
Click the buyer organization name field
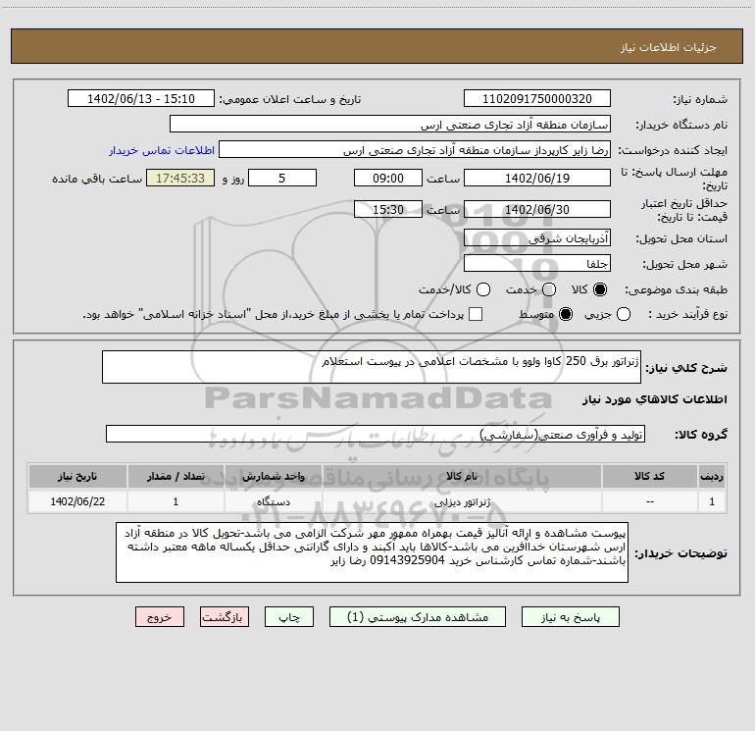pyautogui.click(x=390, y=124)
